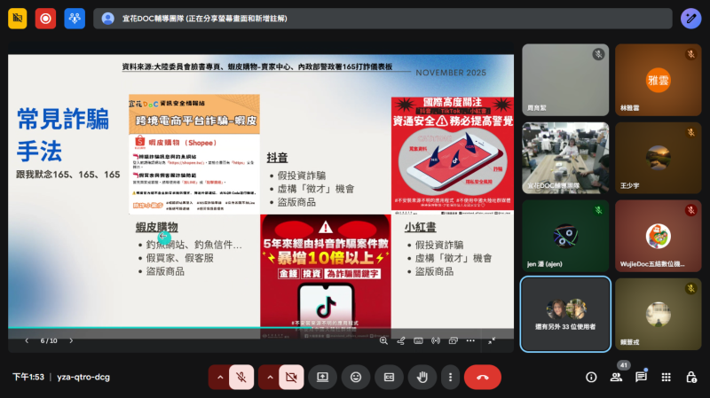
Task: Leave the call with red hang-up button
Action: click(x=483, y=377)
